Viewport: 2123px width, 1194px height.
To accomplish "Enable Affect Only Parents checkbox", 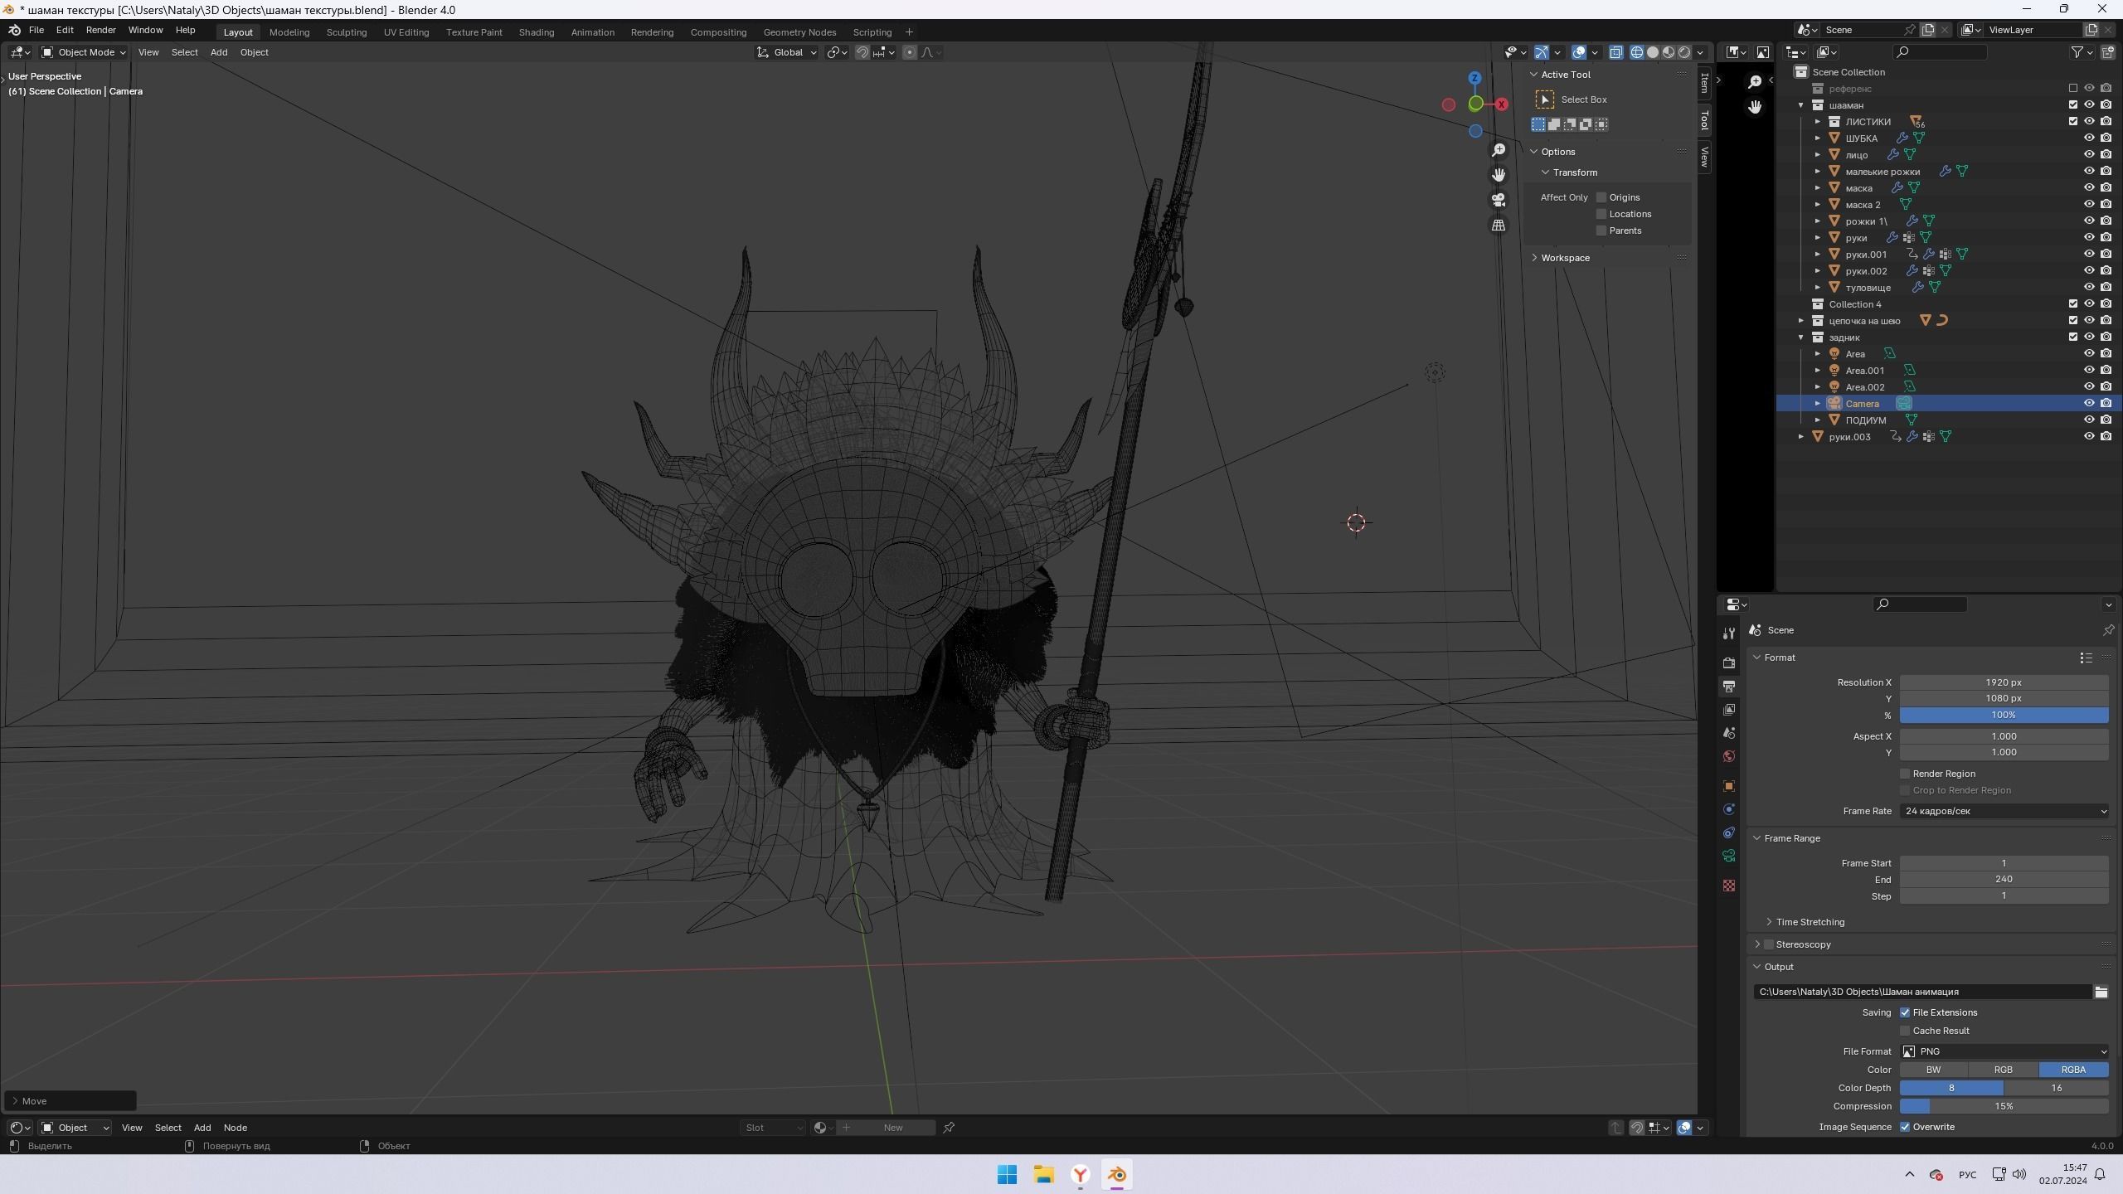I will 1601,231.
